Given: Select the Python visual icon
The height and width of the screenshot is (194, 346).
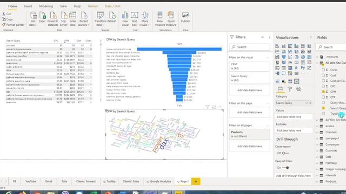Looking at the screenshot, I should coord(303,68).
